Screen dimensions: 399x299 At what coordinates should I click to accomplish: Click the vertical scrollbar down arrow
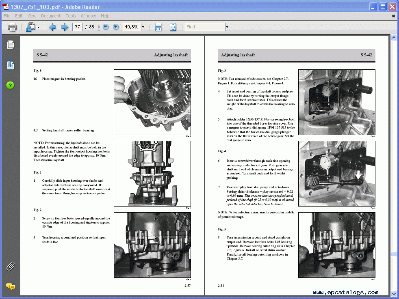(393, 293)
